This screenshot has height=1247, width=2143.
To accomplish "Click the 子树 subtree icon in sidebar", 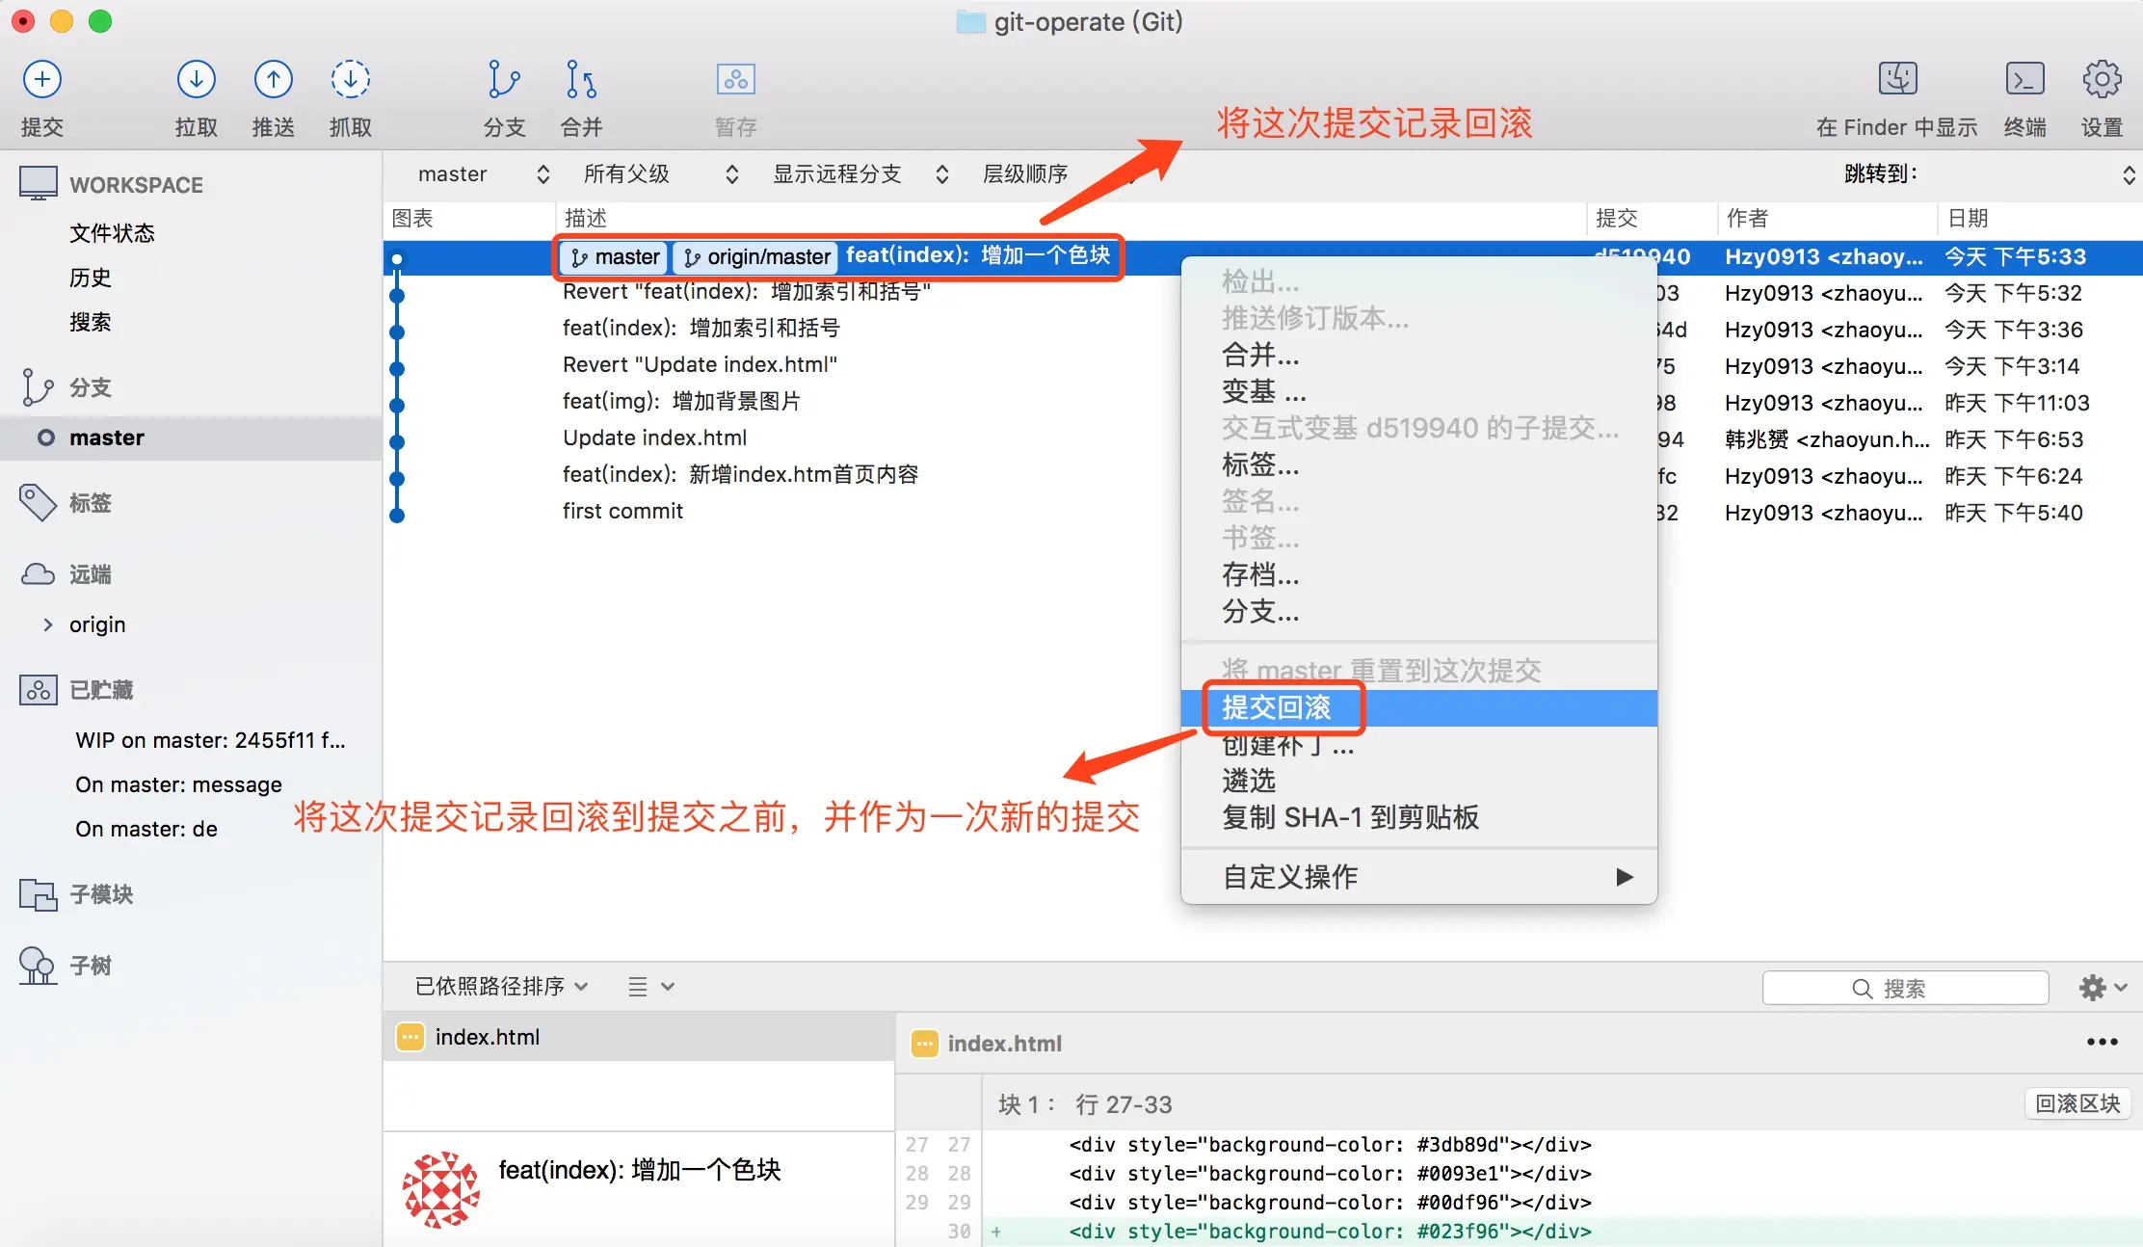I will pos(39,966).
